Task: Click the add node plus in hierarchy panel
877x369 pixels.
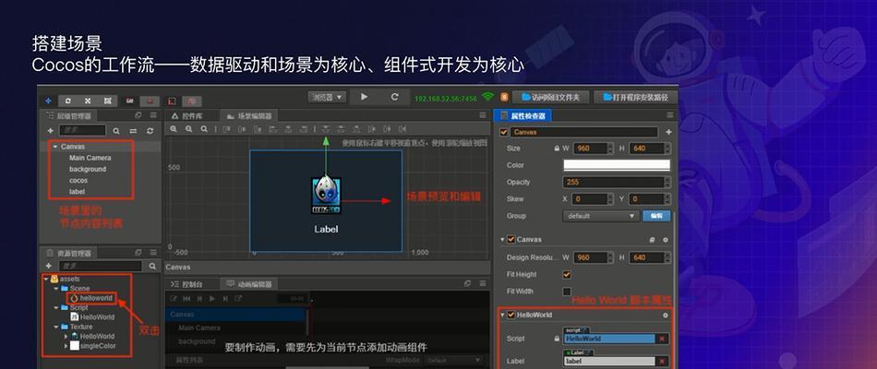Action: [51, 130]
